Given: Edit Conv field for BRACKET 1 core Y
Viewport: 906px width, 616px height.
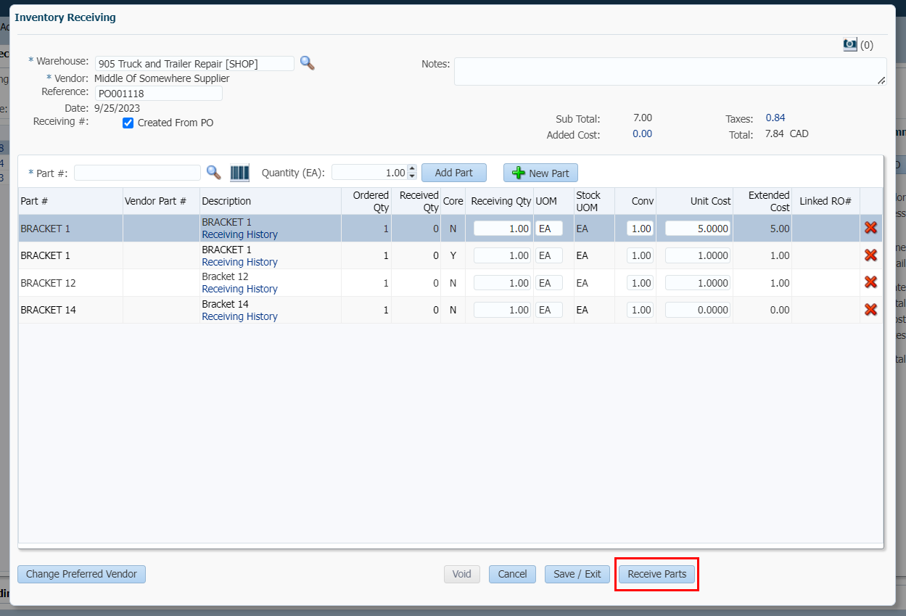Looking at the screenshot, I should coord(640,255).
